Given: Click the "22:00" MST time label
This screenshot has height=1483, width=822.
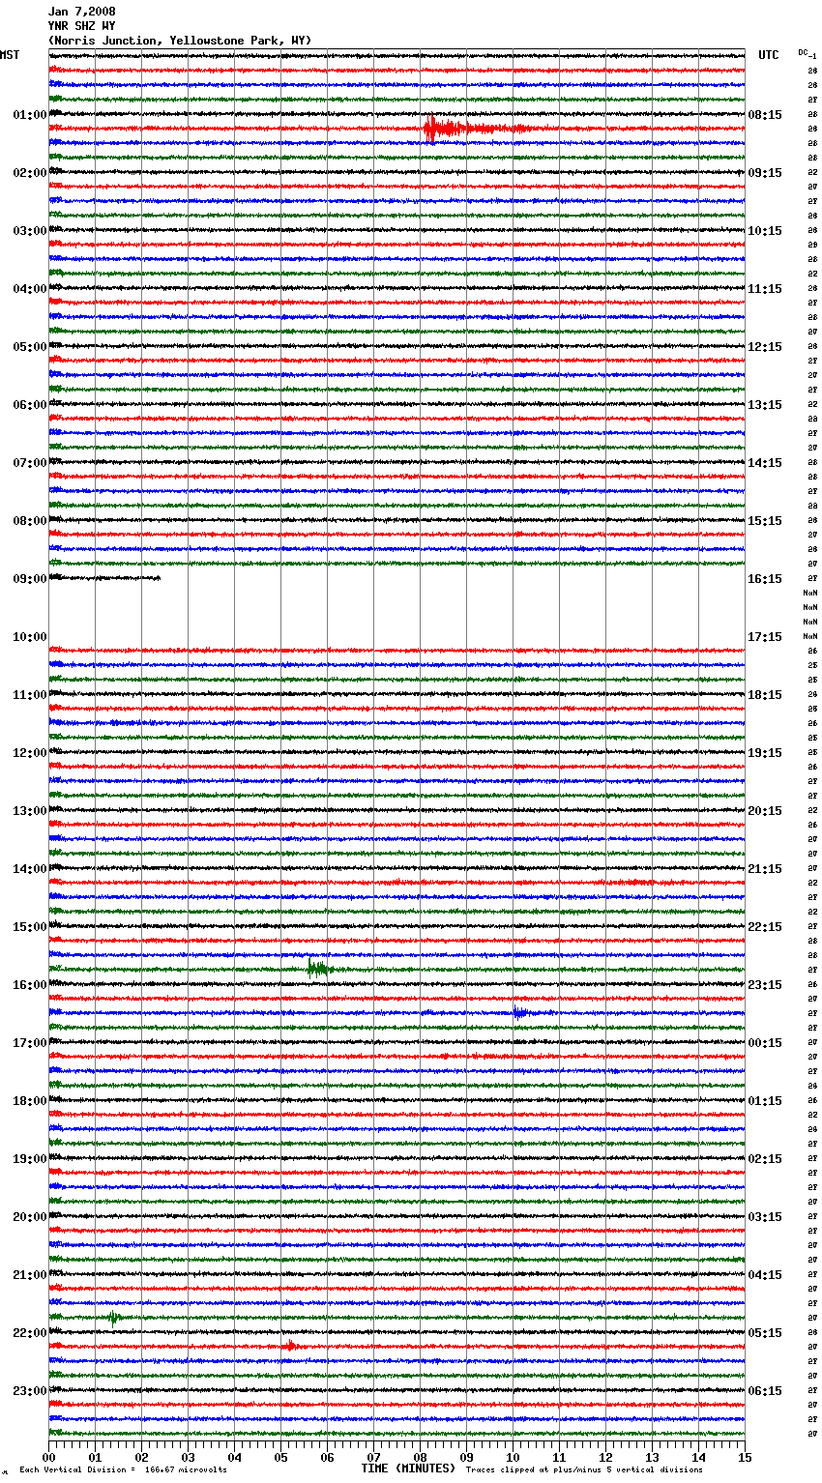Looking at the screenshot, I should 30,1333.
